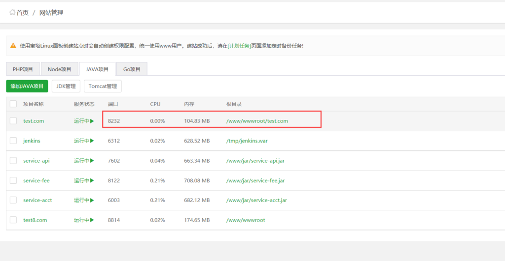The height and width of the screenshot is (261, 505).
Task: Go to 首页 in breadcrumb
Action: [x=23, y=12]
